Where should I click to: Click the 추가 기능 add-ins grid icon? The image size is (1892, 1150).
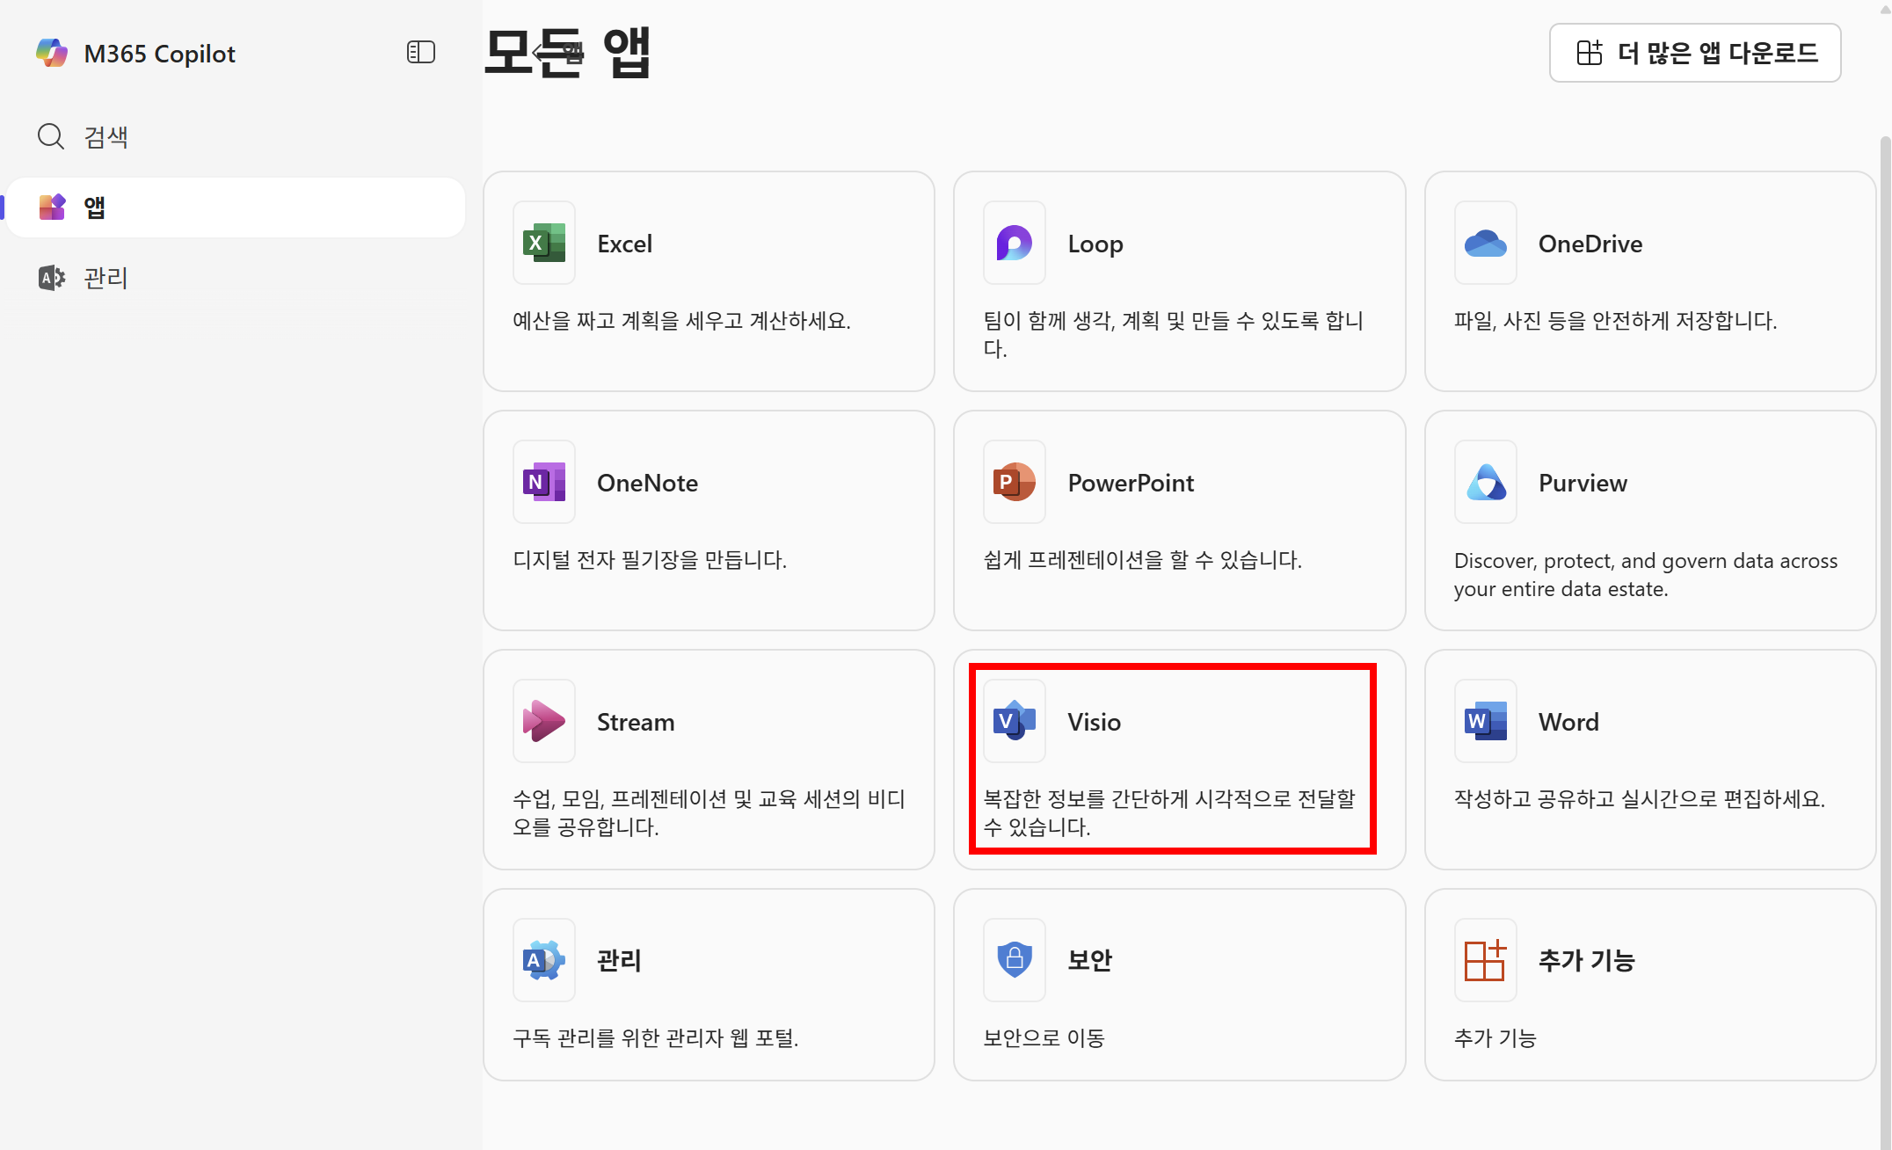point(1485,960)
